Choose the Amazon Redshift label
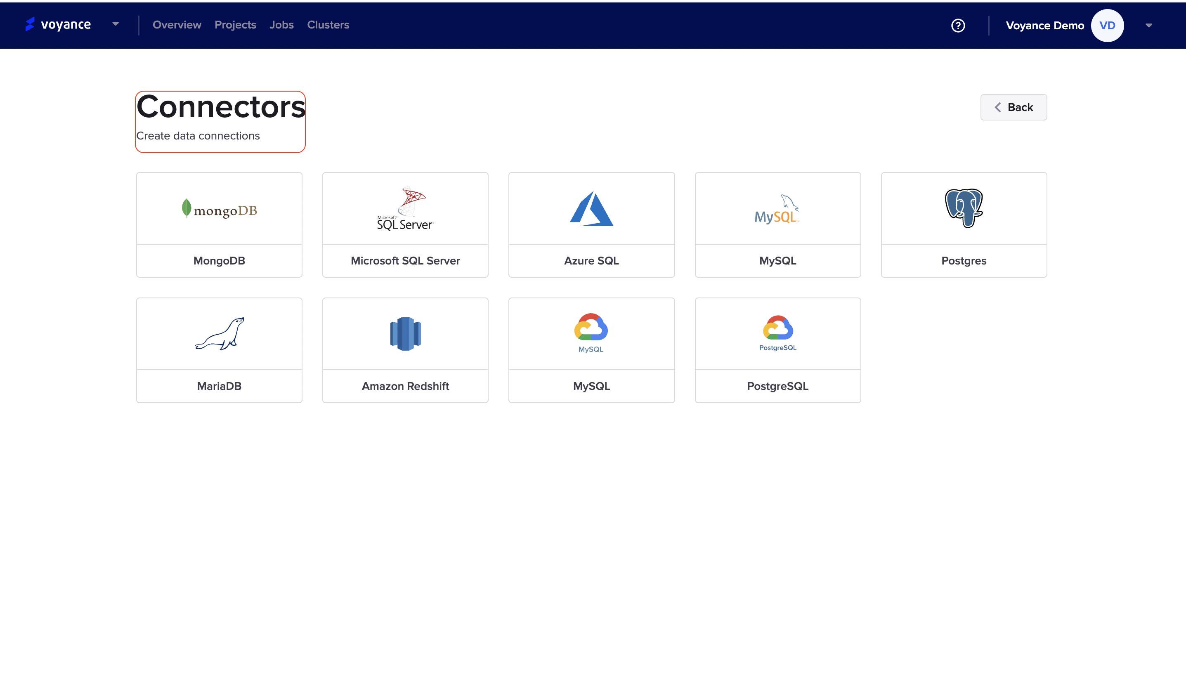Screen dimensions: 1186x680 (x=405, y=386)
